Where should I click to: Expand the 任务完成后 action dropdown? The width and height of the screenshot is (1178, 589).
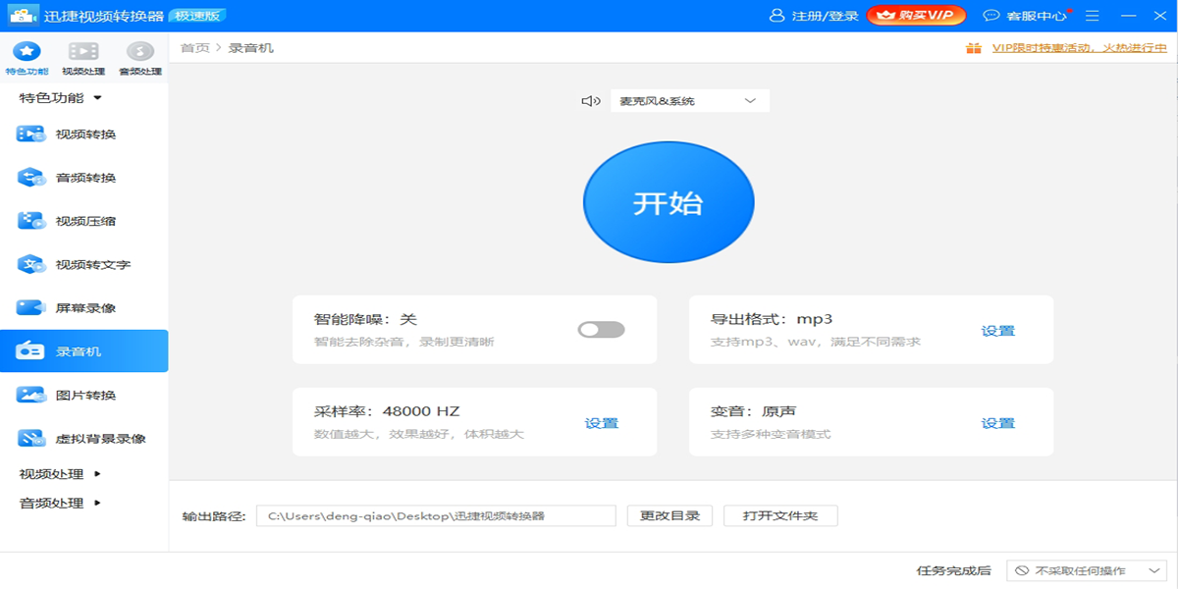point(1087,570)
